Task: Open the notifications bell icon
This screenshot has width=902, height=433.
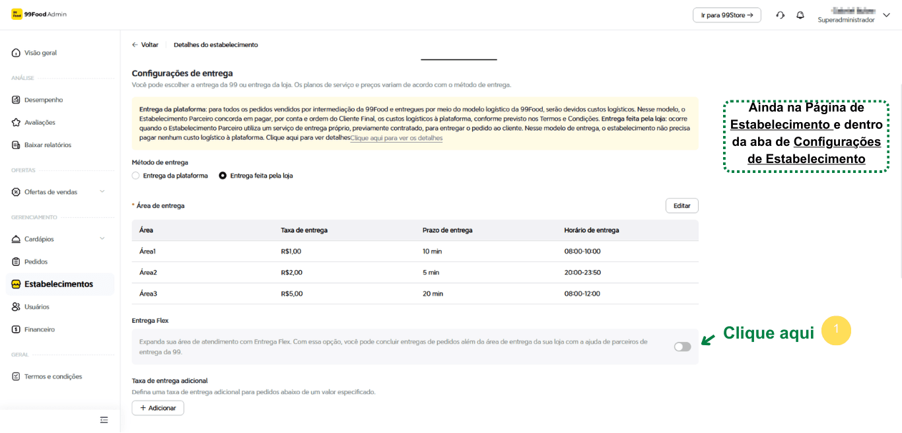Action: tap(800, 15)
